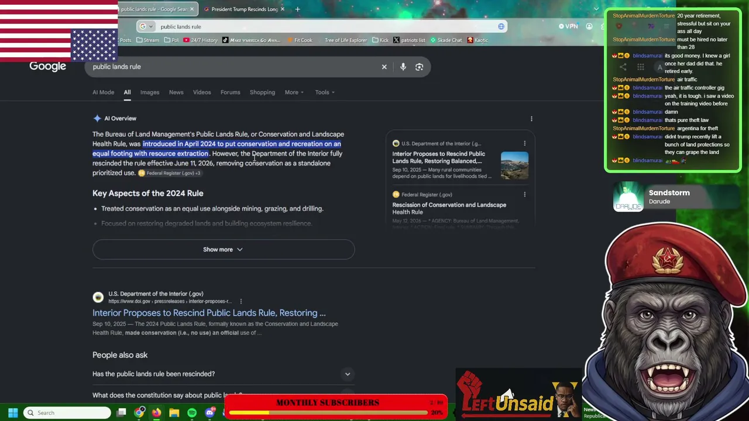Select the News search tab
The height and width of the screenshot is (421, 749).
[x=176, y=92]
